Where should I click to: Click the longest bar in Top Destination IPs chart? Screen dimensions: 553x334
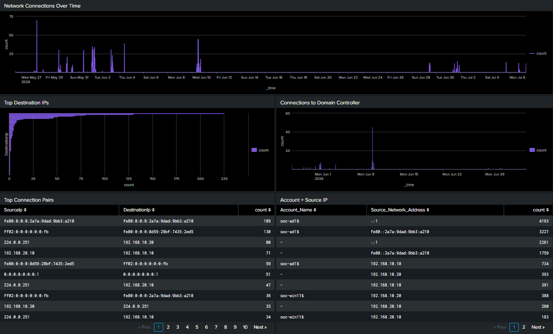(x=117, y=114)
